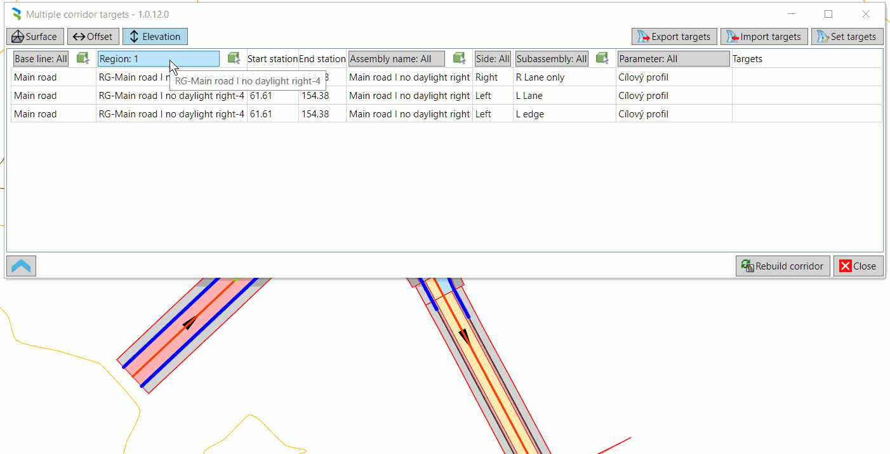Viewport: 890px width, 454px height.
Task: Click Right side cell in first row
Action: (x=493, y=77)
